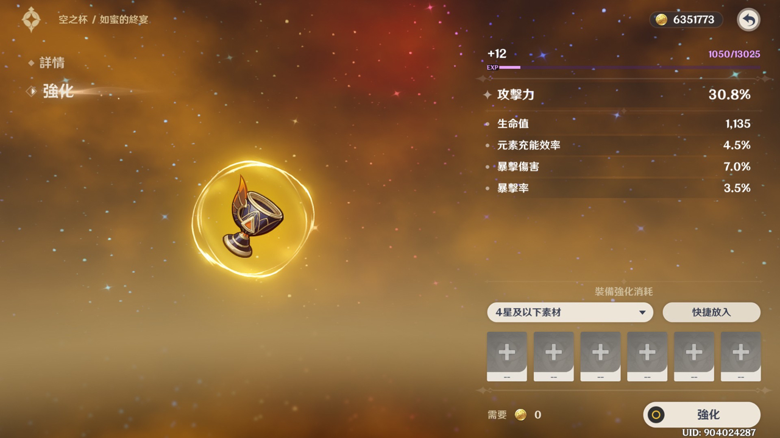The image size is (780, 438).
Task: Click the 暴擊傷害 substat row
Action: click(623, 167)
